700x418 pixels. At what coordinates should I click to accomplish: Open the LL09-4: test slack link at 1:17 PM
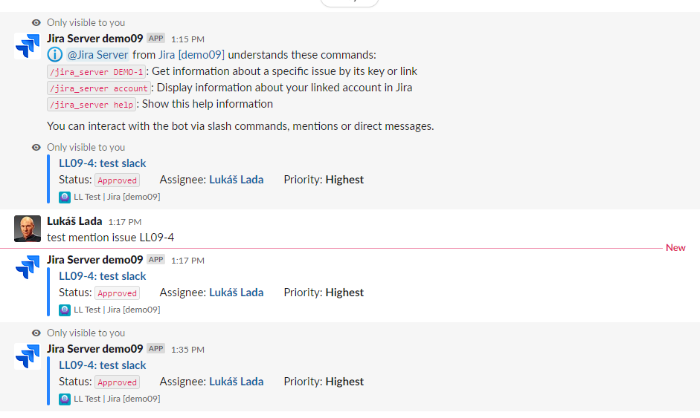click(x=102, y=276)
